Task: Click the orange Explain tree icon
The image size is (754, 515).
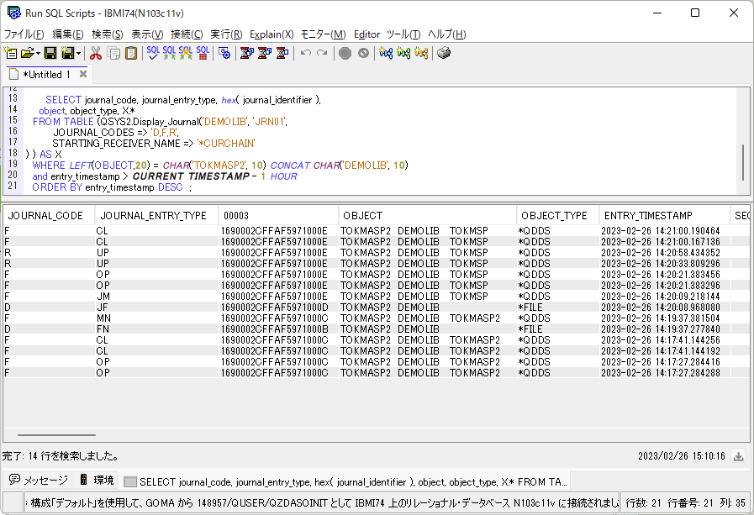Action: click(421, 53)
